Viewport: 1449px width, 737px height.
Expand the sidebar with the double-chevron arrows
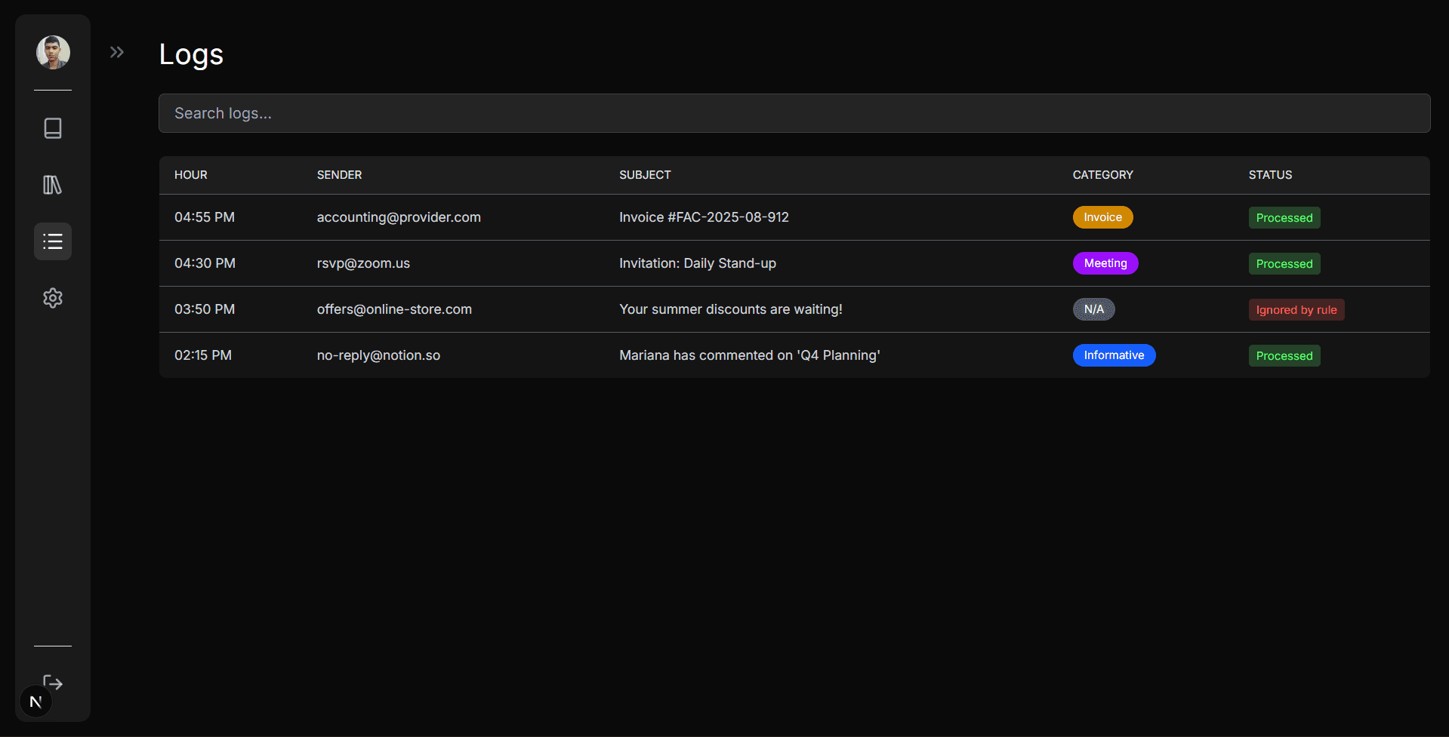tap(116, 52)
